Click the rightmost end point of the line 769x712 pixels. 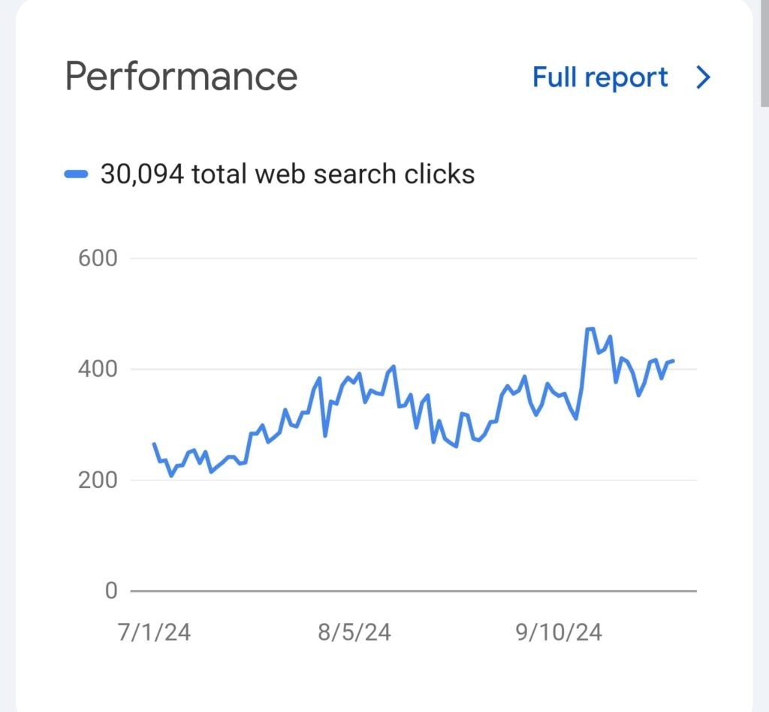(673, 361)
